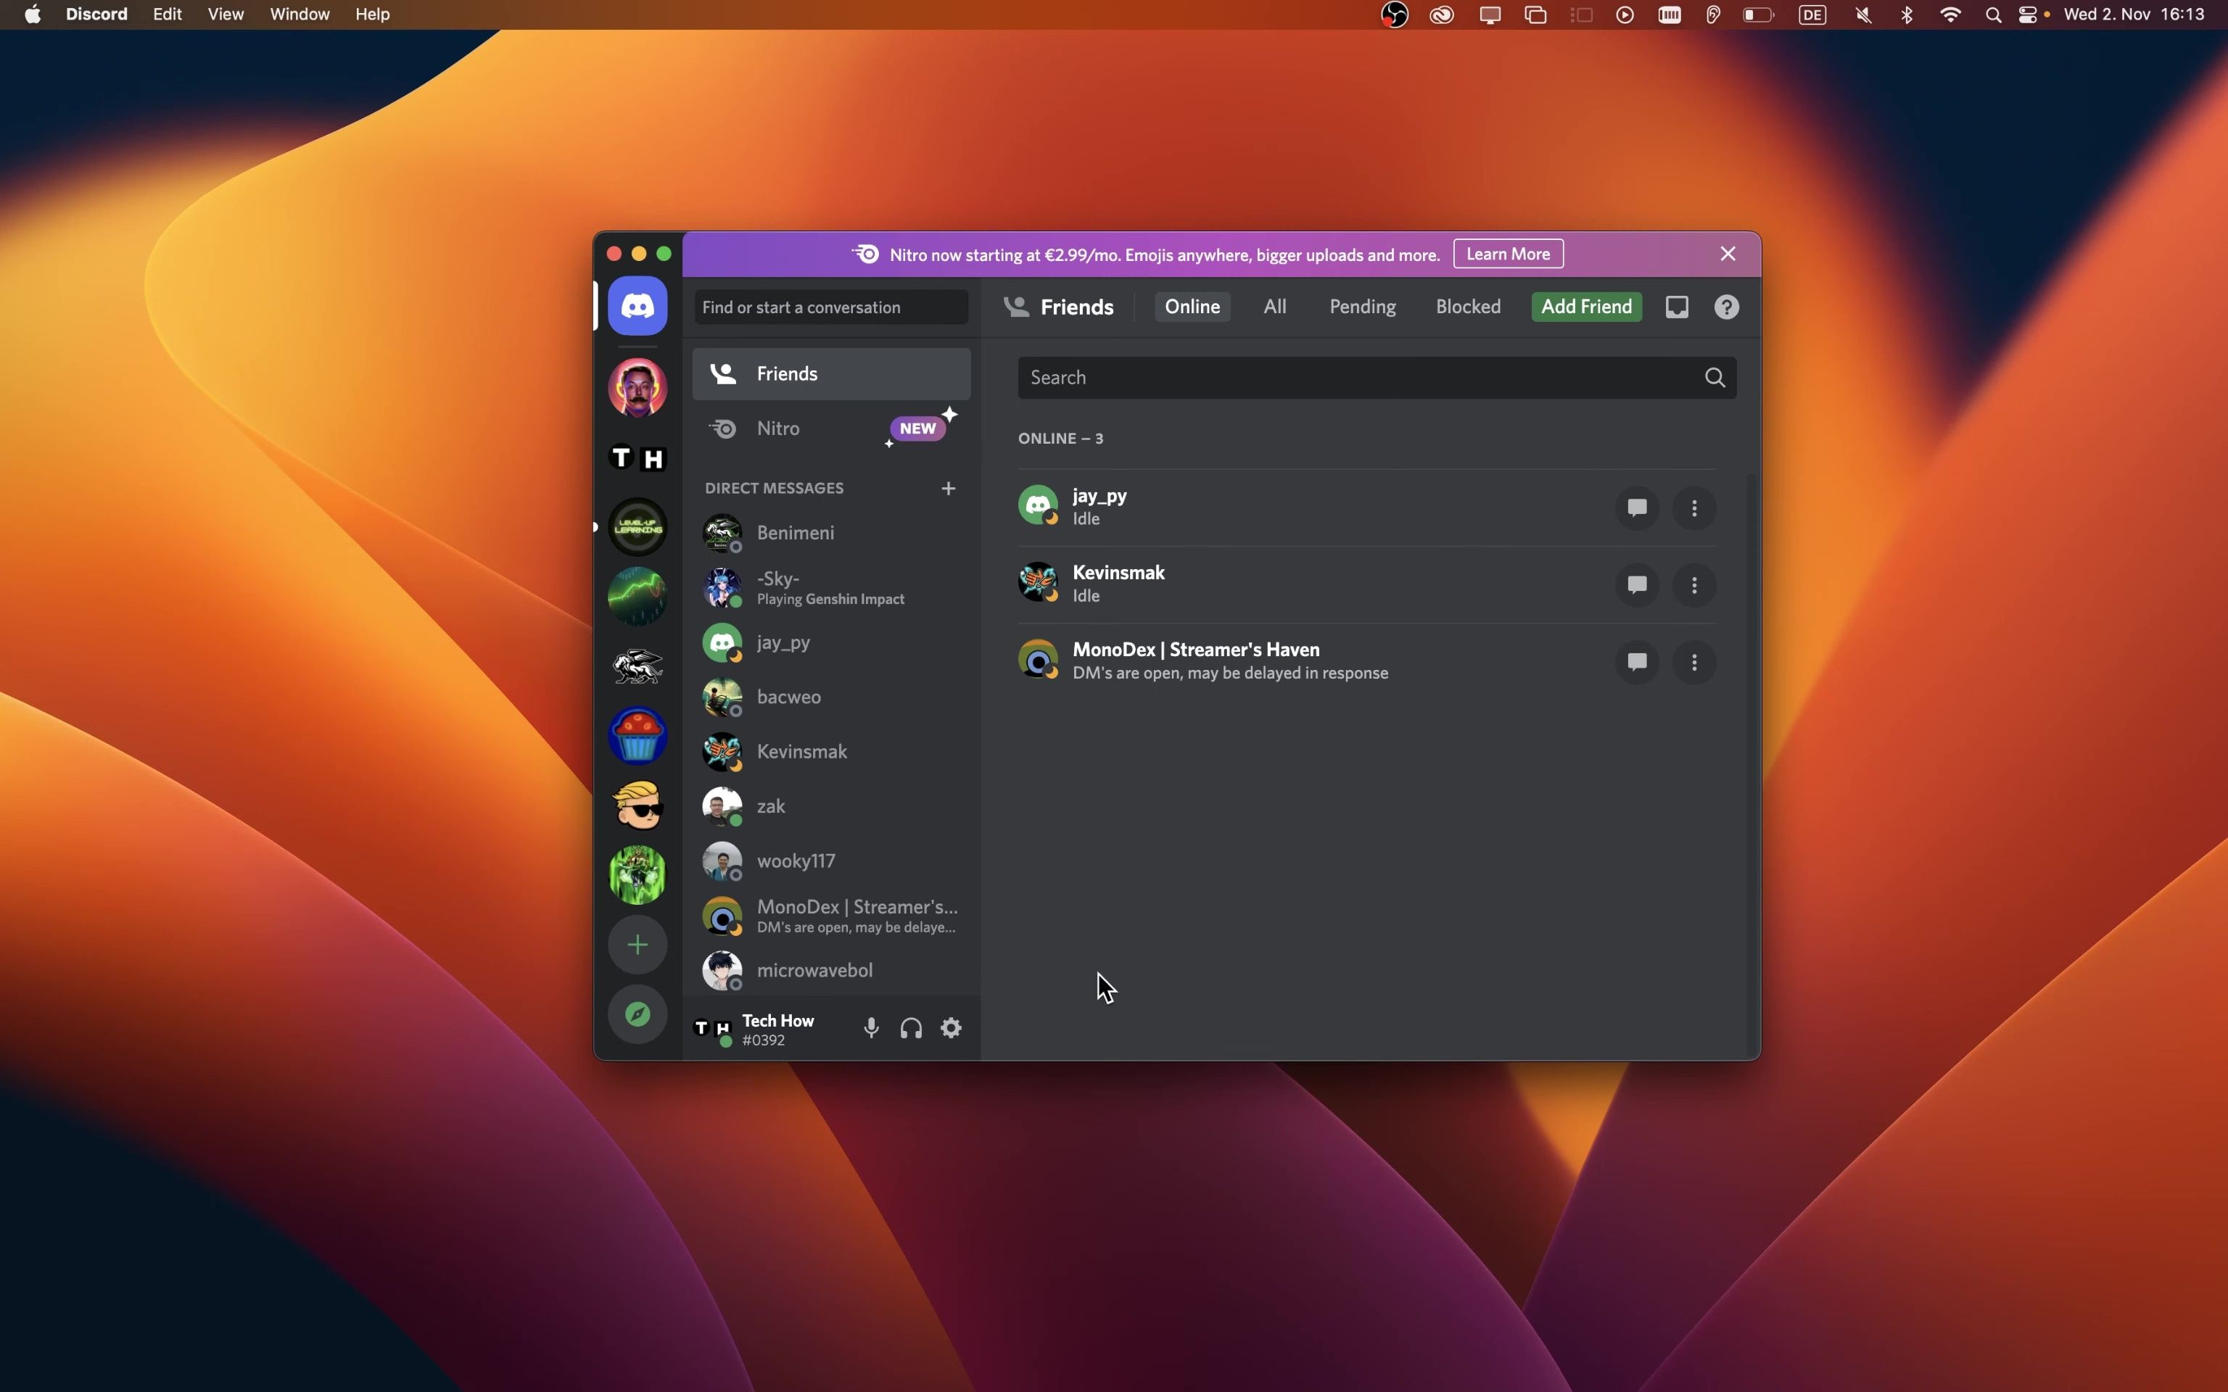Open more options for Kevinsmak
This screenshot has height=1392, width=2228.
(1695, 586)
